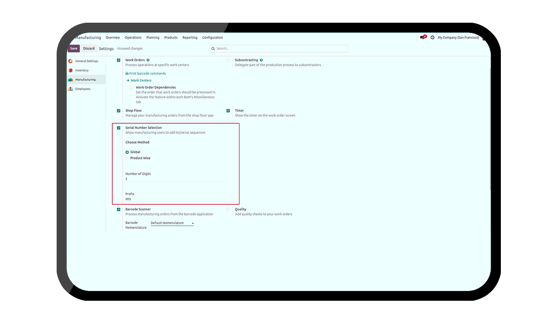Image resolution: width=557 pixels, height=323 pixels.
Task: Click the arrow icon before Work Centers
Action: pyautogui.click(x=128, y=81)
